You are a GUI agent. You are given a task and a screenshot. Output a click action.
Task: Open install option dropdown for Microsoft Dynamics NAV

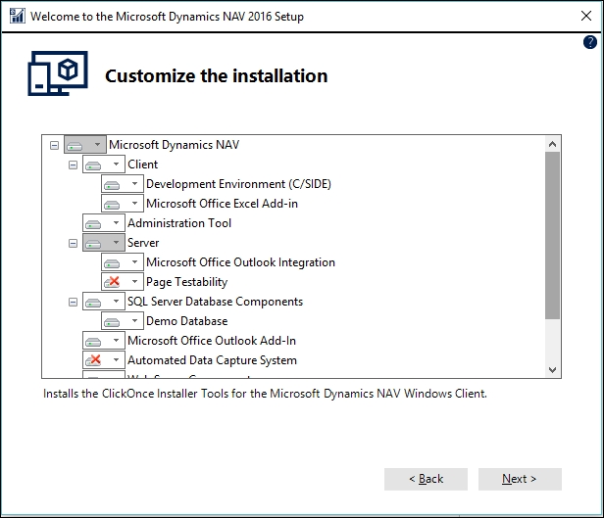click(97, 145)
